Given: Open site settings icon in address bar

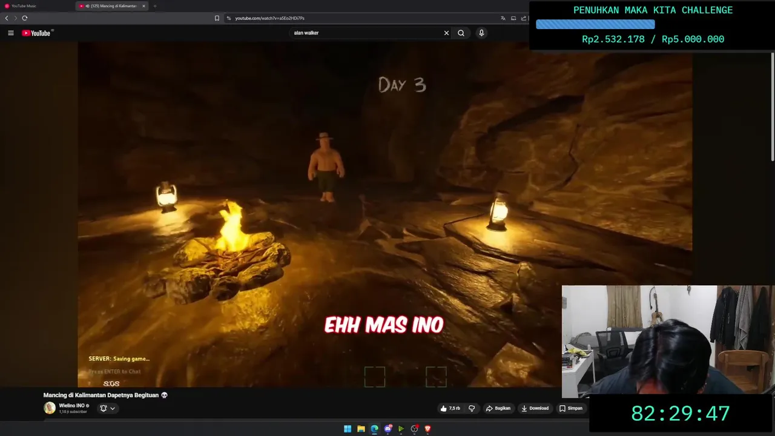Looking at the screenshot, I should pyautogui.click(x=229, y=18).
